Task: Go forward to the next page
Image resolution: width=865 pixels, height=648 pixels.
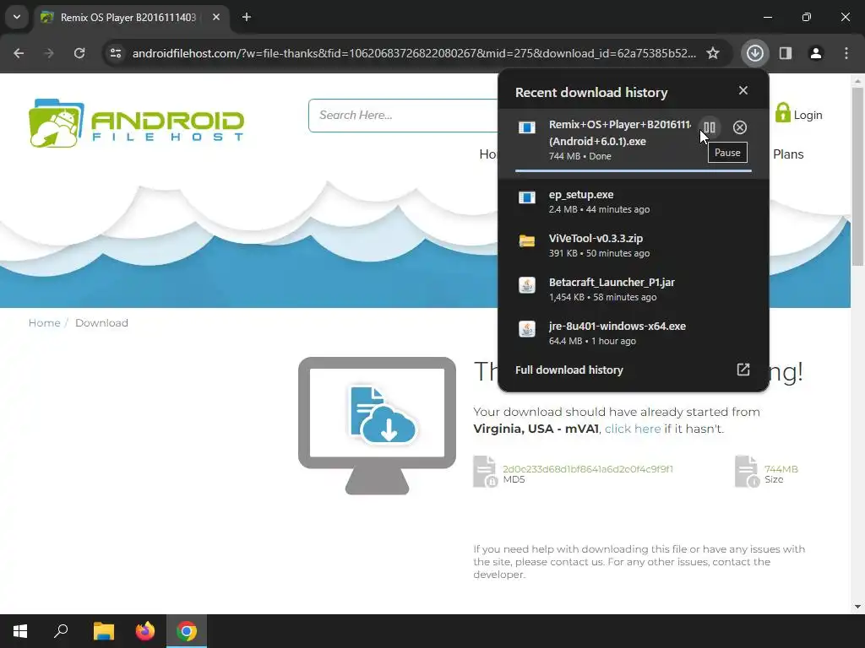Action: [49, 53]
